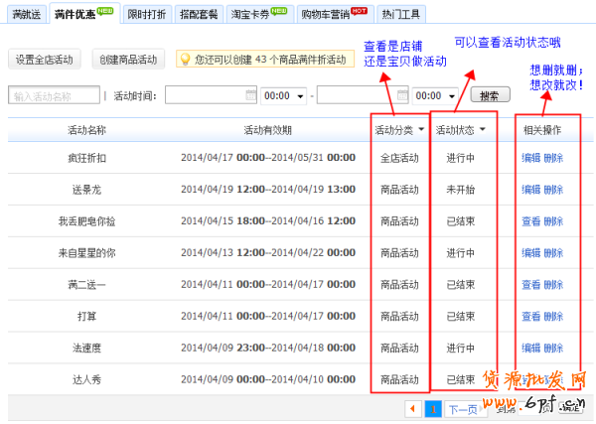Focus the 输入活动名称 input field

[54, 96]
